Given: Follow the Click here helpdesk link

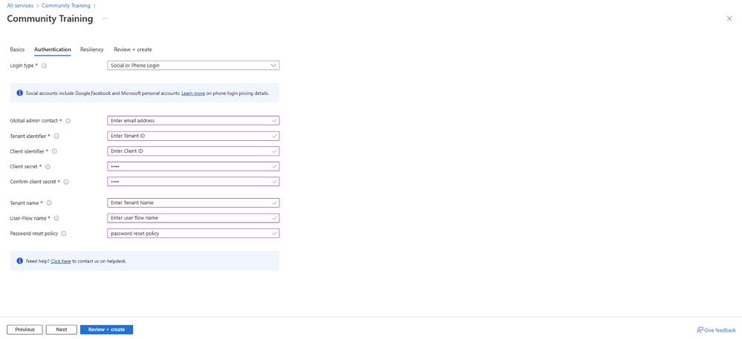Looking at the screenshot, I should point(61,261).
